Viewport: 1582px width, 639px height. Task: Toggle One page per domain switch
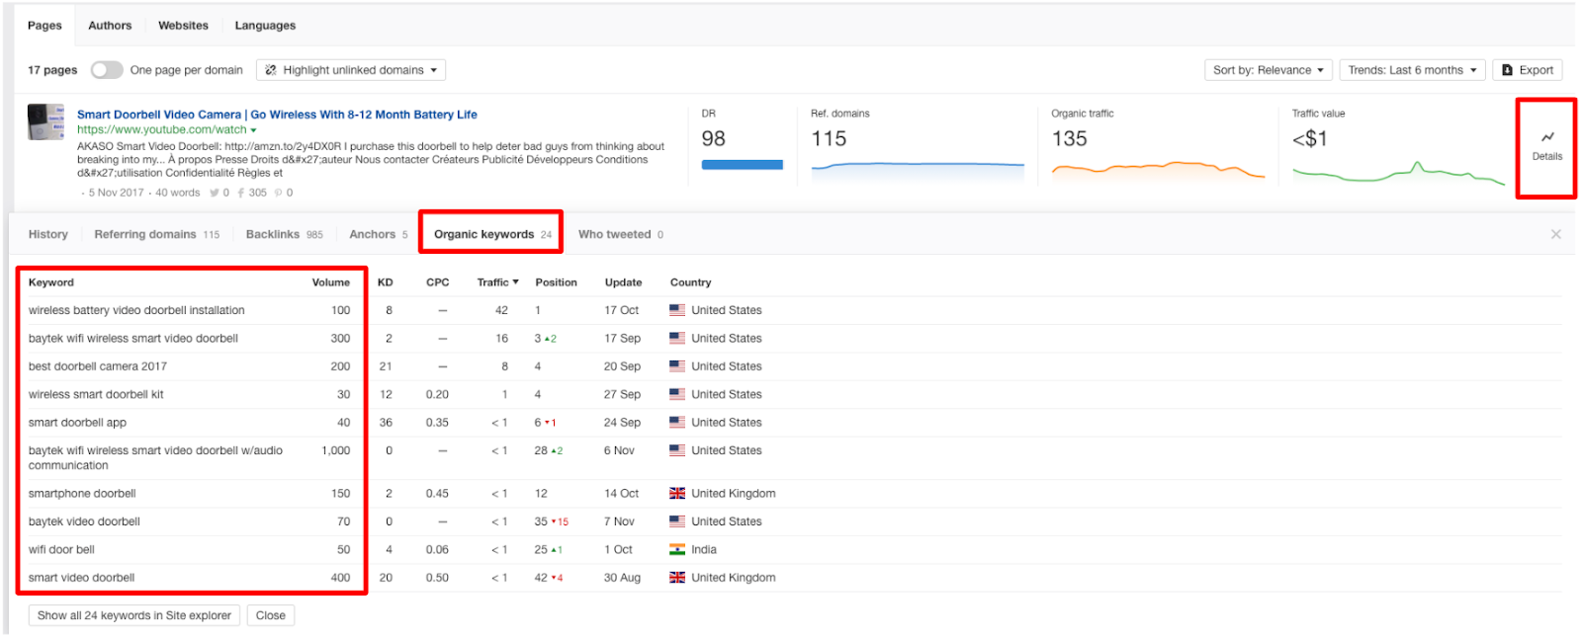[107, 70]
